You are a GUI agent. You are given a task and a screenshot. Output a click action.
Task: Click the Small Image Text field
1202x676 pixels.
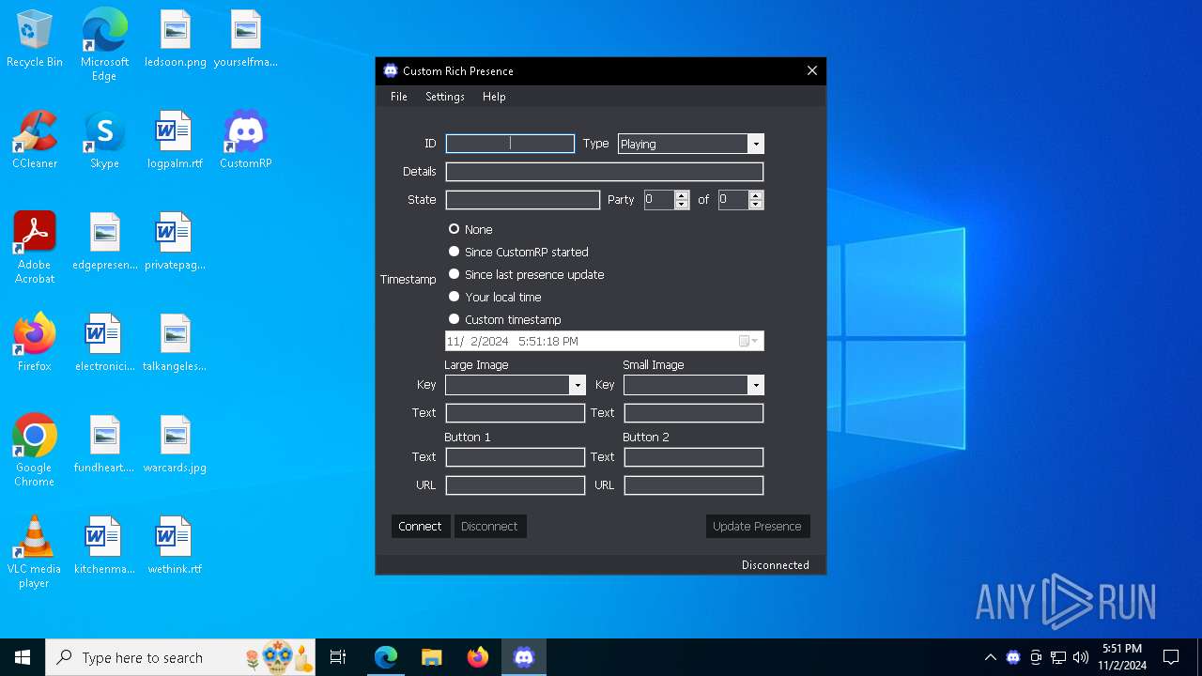click(x=694, y=413)
